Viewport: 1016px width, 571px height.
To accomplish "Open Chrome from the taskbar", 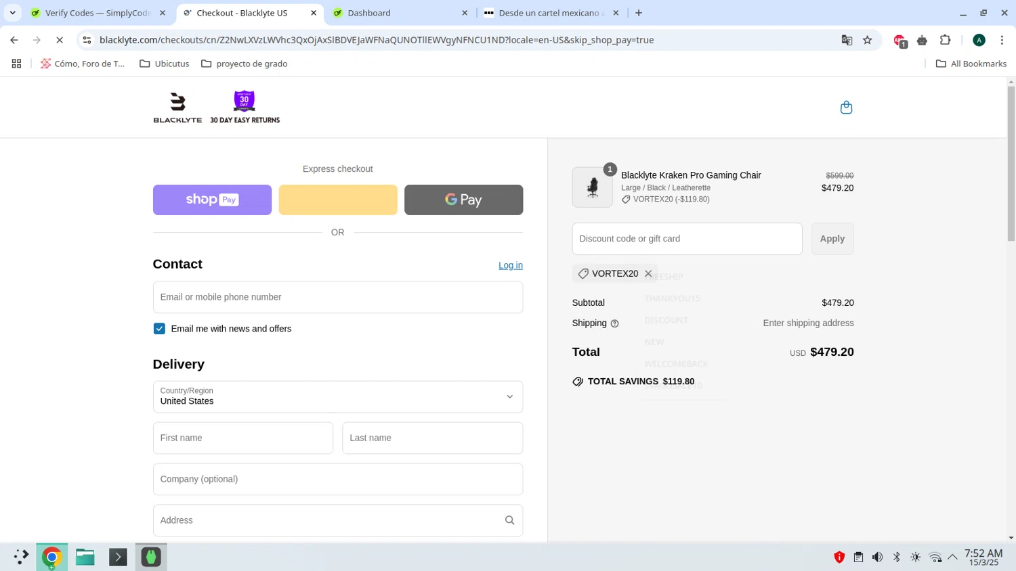I will point(51,557).
